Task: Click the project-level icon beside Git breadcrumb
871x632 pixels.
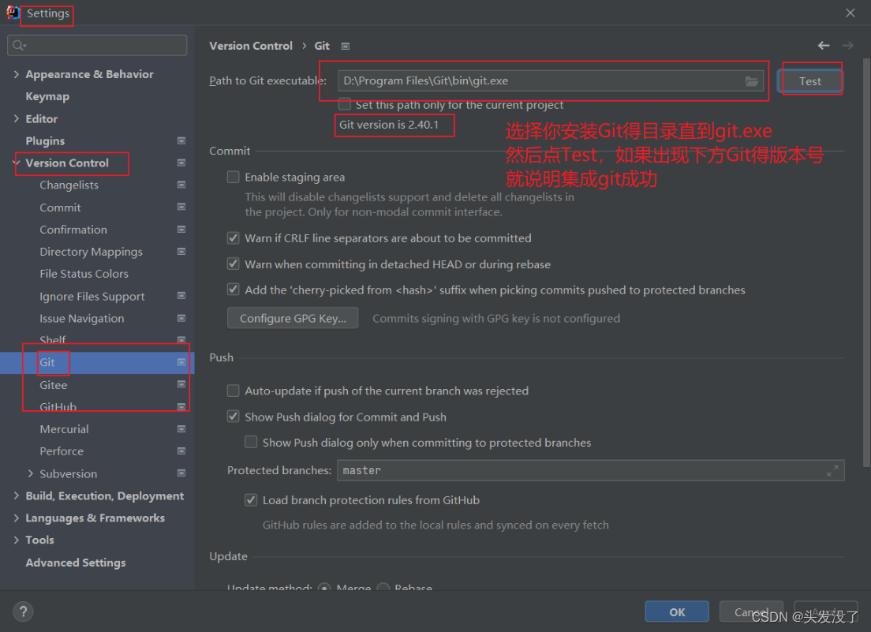Action: pos(346,46)
